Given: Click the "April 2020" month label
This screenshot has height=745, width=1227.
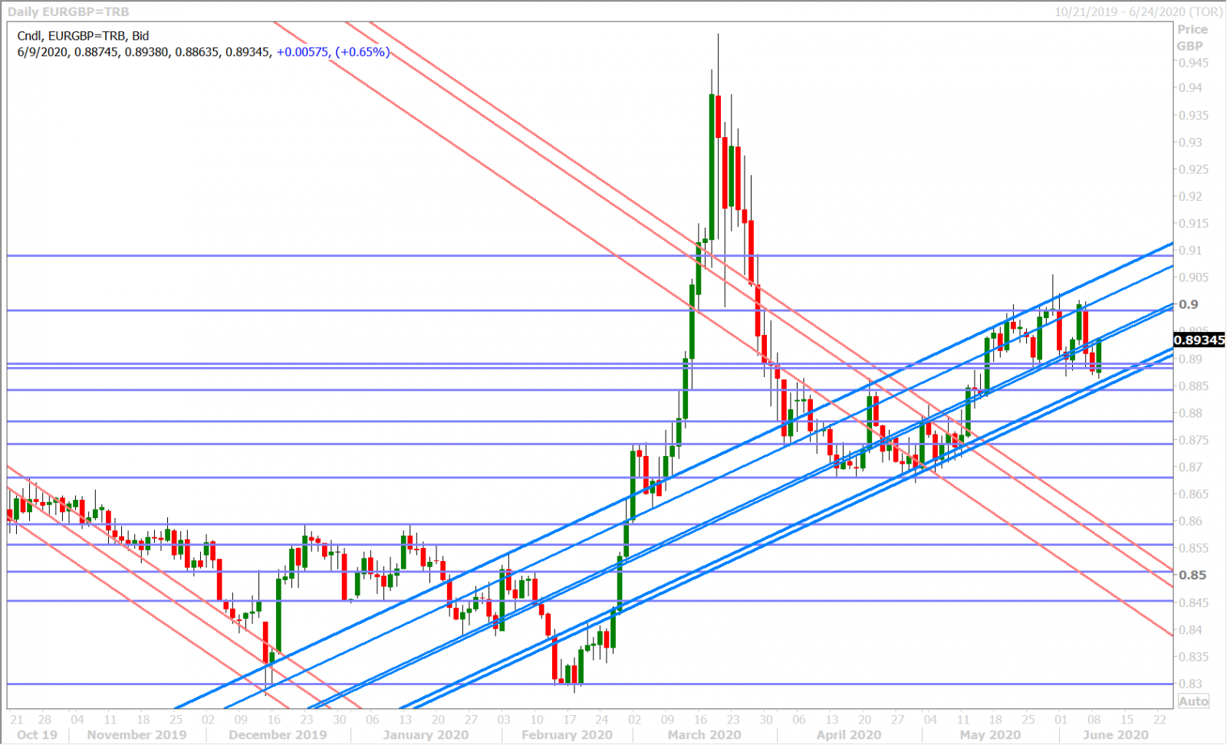Looking at the screenshot, I should tap(849, 735).
